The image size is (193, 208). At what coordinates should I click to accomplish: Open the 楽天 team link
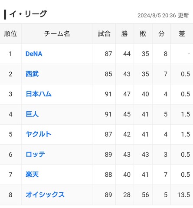point(32,175)
